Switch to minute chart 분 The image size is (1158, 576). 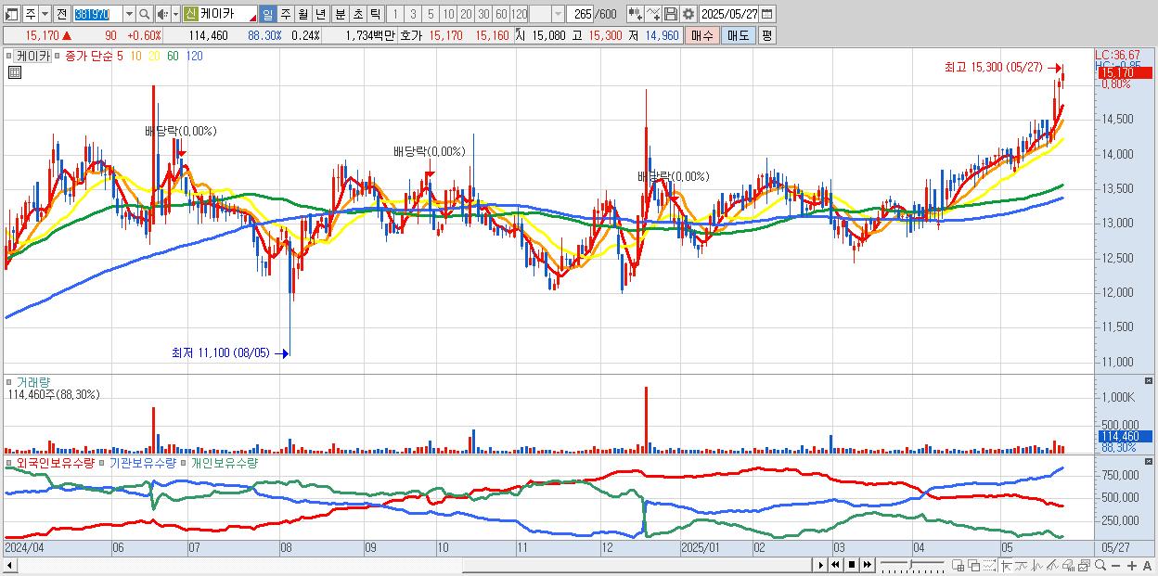tap(340, 14)
